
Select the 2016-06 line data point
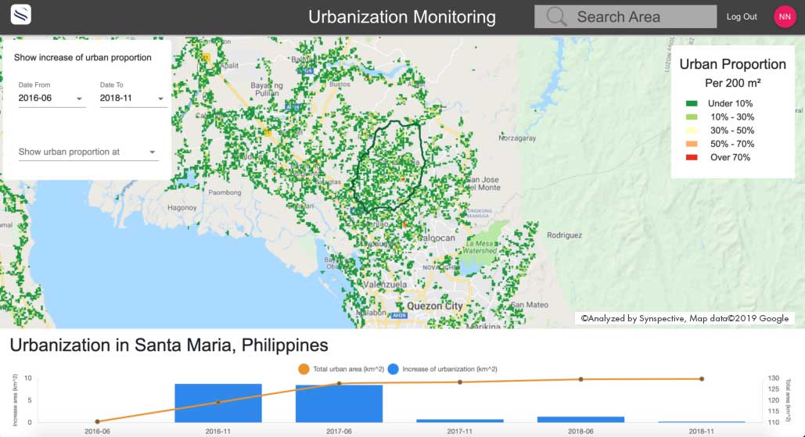coord(98,421)
